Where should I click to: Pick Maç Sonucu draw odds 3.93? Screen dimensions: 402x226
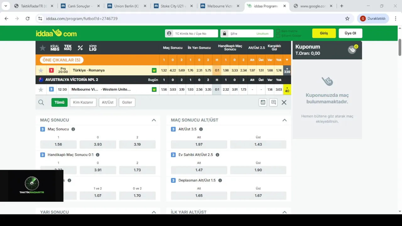click(x=98, y=144)
